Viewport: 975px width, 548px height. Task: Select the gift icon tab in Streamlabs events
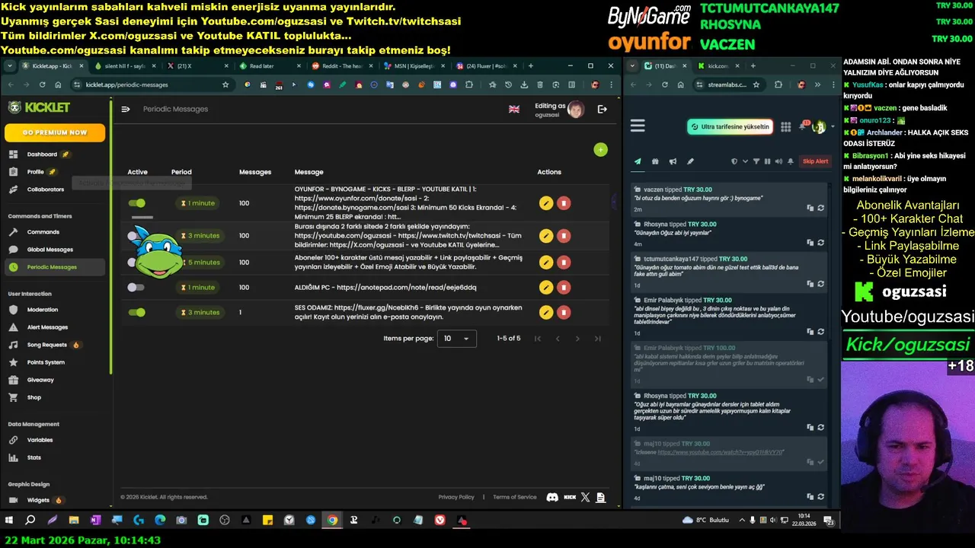click(655, 161)
